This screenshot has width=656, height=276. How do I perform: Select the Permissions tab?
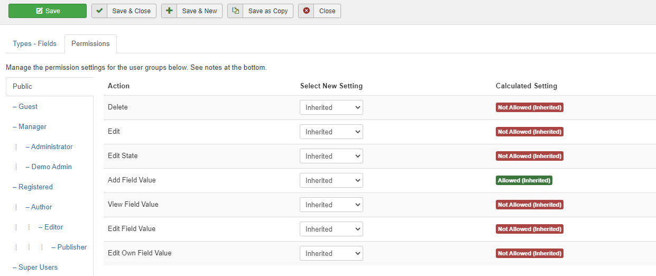(x=90, y=44)
